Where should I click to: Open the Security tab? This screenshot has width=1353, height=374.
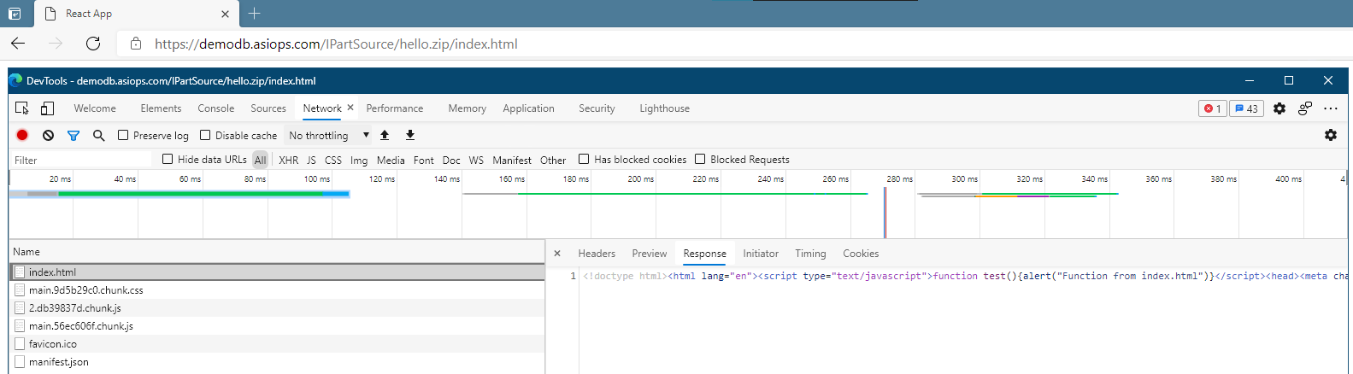tap(597, 108)
